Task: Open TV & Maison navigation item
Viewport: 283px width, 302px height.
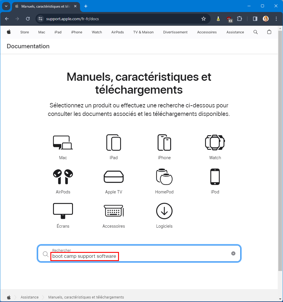Action: 144,32
